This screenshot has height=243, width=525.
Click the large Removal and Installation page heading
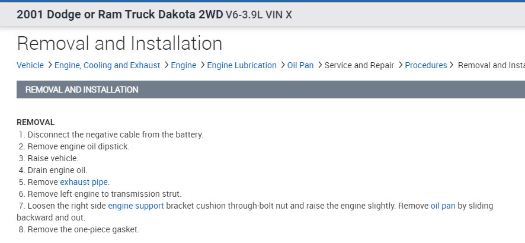click(120, 43)
